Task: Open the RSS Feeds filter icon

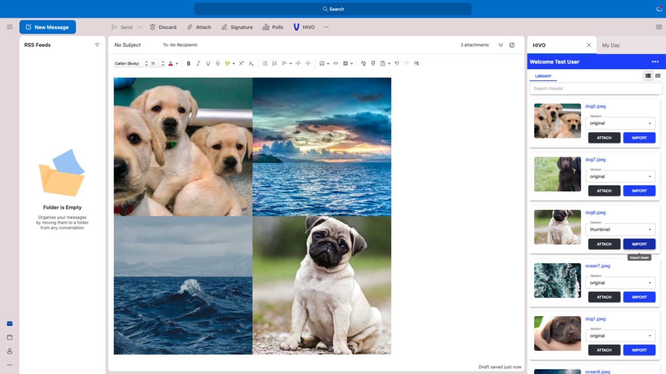Action: tap(97, 45)
